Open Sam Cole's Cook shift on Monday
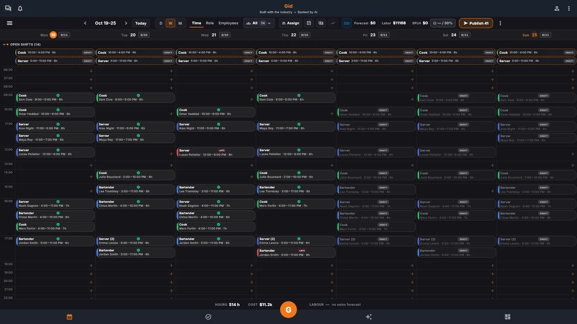Viewport: 577px width, 324px height. 55,97
